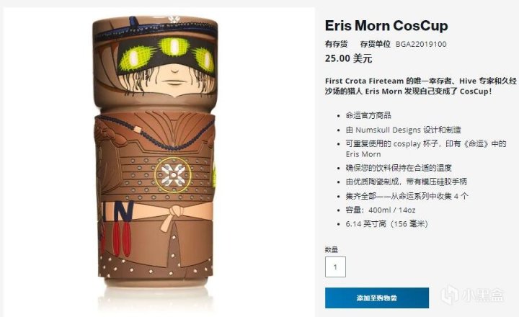
Task: Focus the quantity input box showing 1
Action: (x=335, y=267)
